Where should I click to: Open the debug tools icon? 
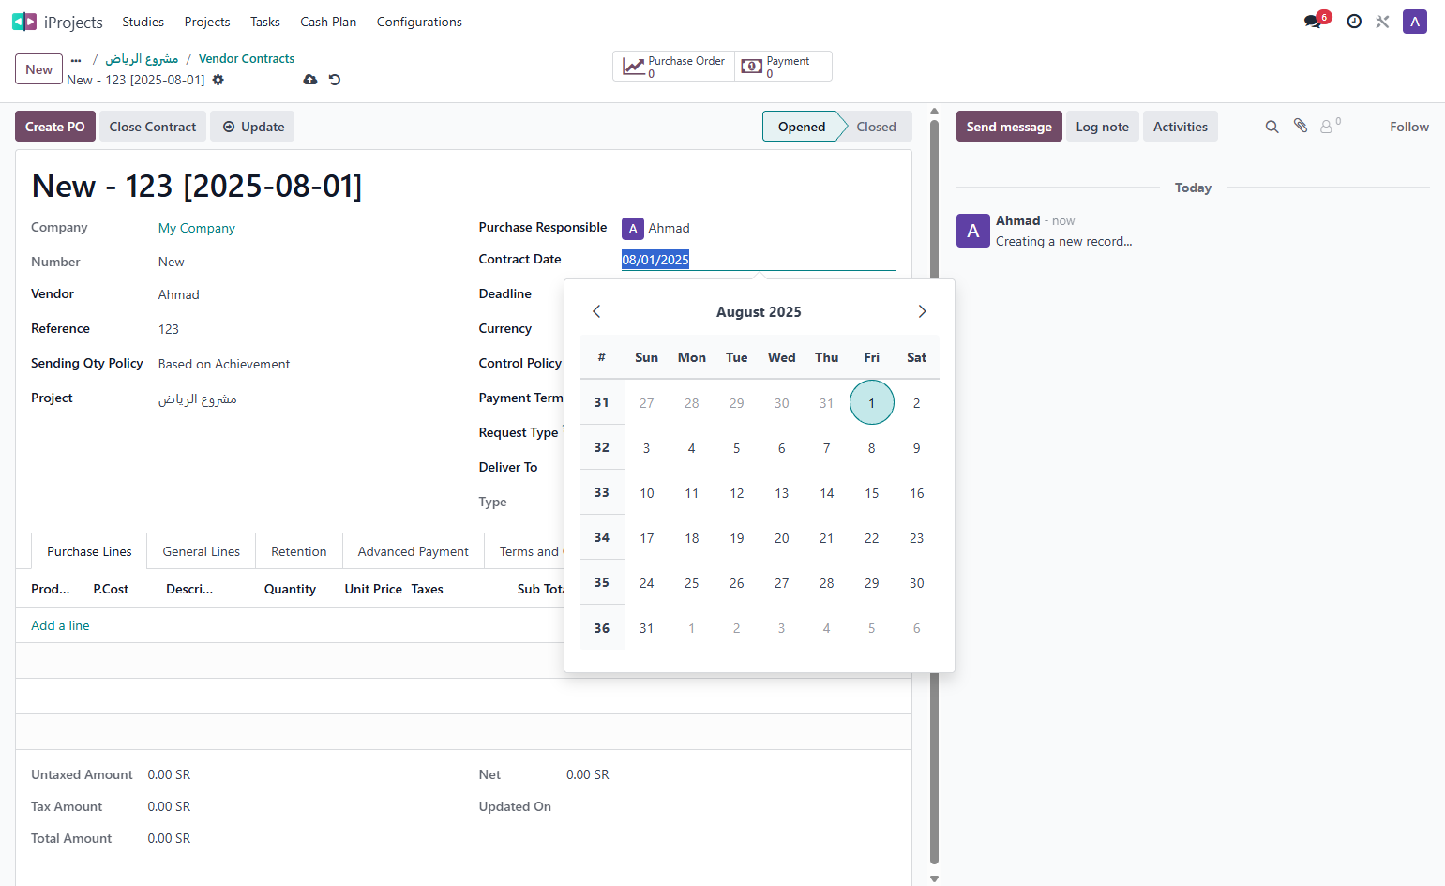pos(1382,22)
